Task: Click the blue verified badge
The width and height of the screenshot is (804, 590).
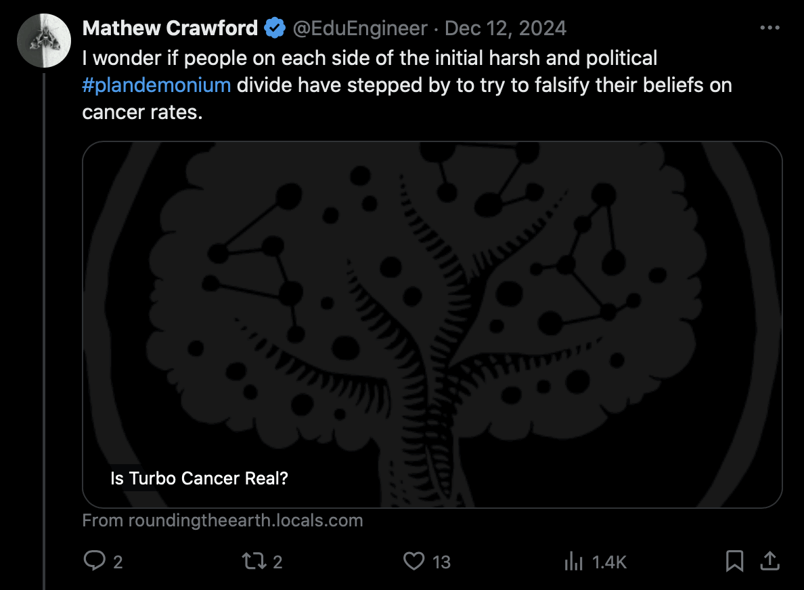Action: (x=274, y=28)
